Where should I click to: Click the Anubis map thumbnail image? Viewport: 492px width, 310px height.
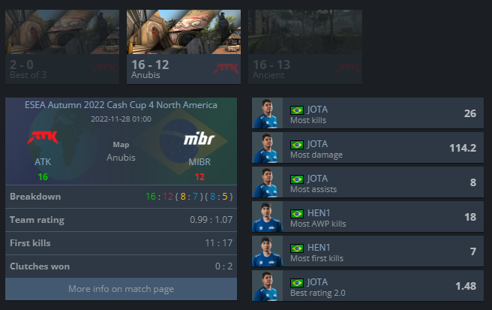(184, 32)
